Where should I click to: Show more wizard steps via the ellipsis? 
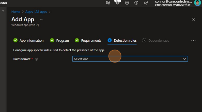pos(193,40)
